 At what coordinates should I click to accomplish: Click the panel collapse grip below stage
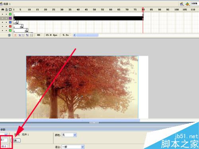point(94,123)
